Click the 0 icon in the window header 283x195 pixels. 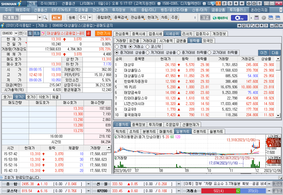(257, 26)
